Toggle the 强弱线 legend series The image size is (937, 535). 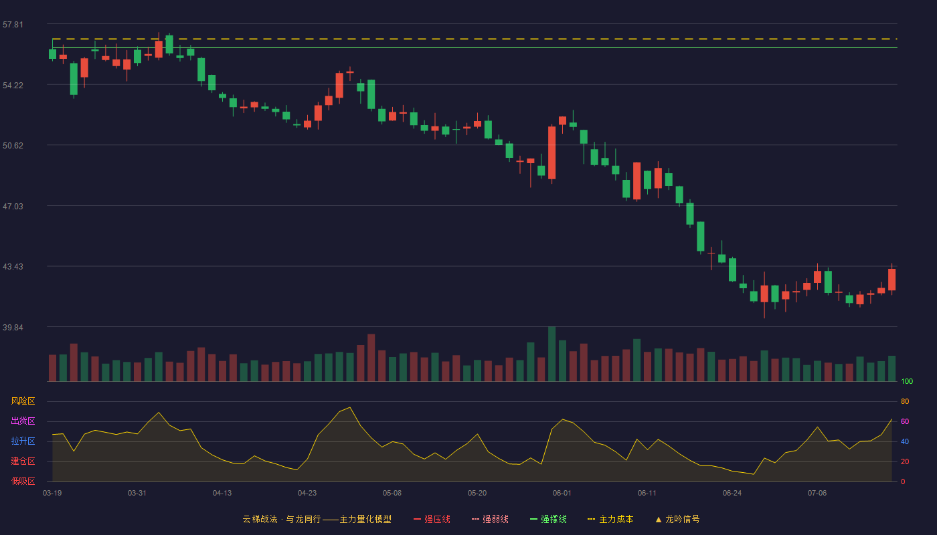490,519
